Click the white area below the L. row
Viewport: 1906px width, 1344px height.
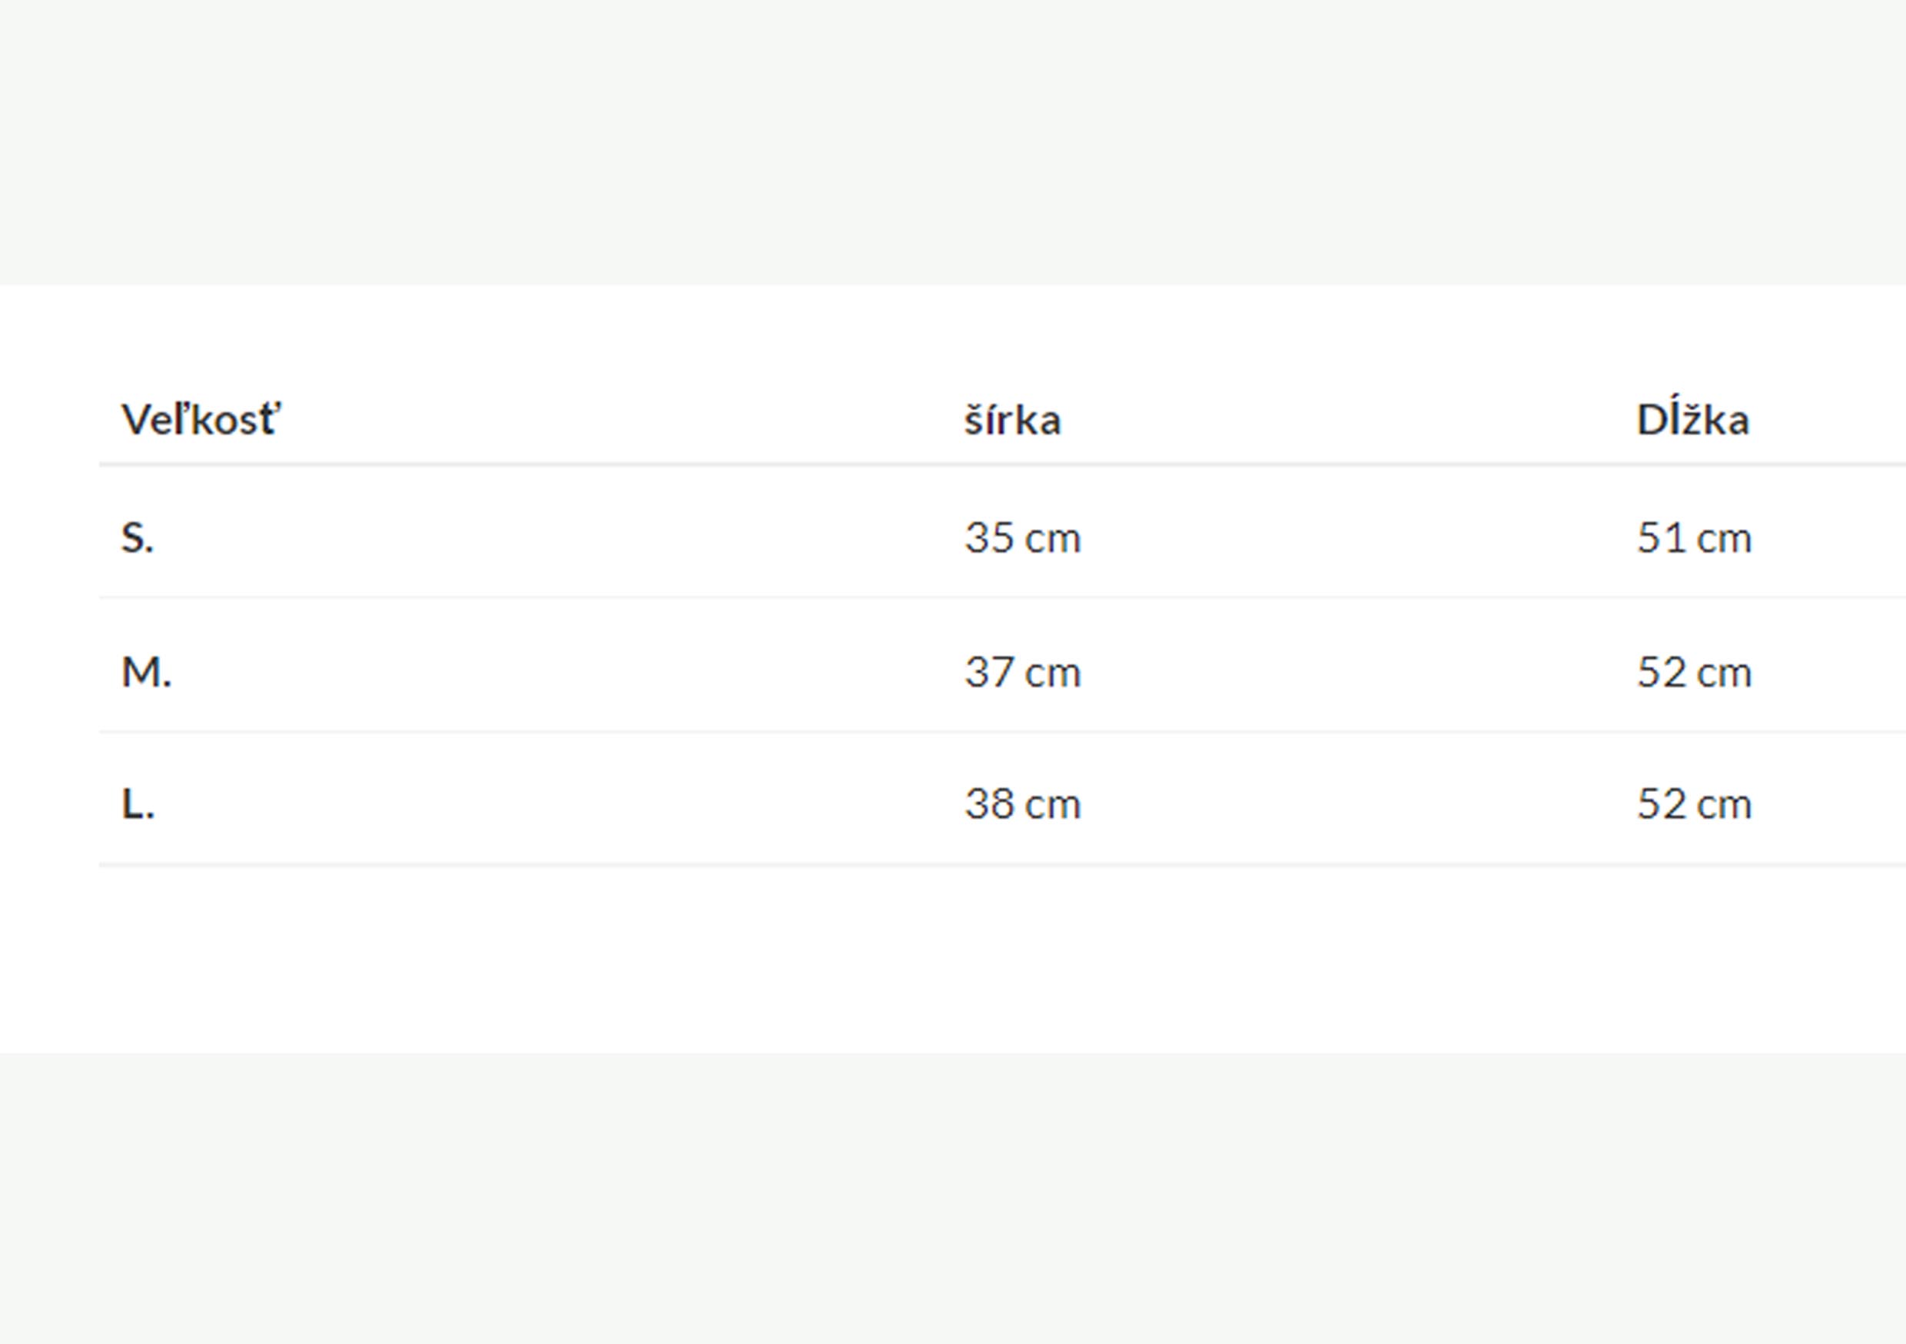[953, 955]
